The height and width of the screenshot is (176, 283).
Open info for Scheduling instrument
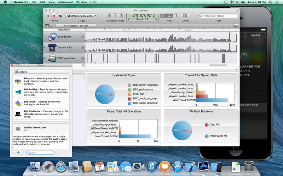click(83, 37)
